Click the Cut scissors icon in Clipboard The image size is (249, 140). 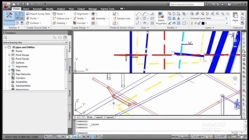(x=242, y=14)
